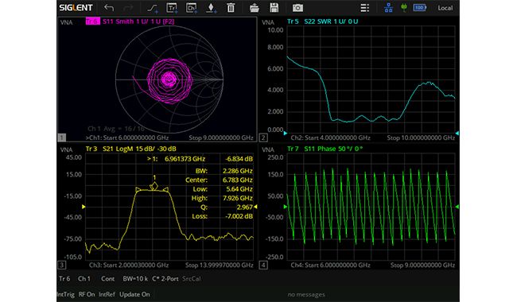Toggle RF On in status bar
The height and width of the screenshot is (302, 517).
(87, 294)
